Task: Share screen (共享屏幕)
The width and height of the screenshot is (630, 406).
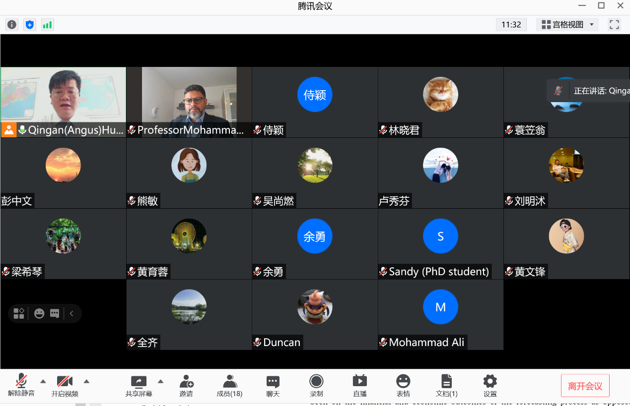Action: point(139,386)
